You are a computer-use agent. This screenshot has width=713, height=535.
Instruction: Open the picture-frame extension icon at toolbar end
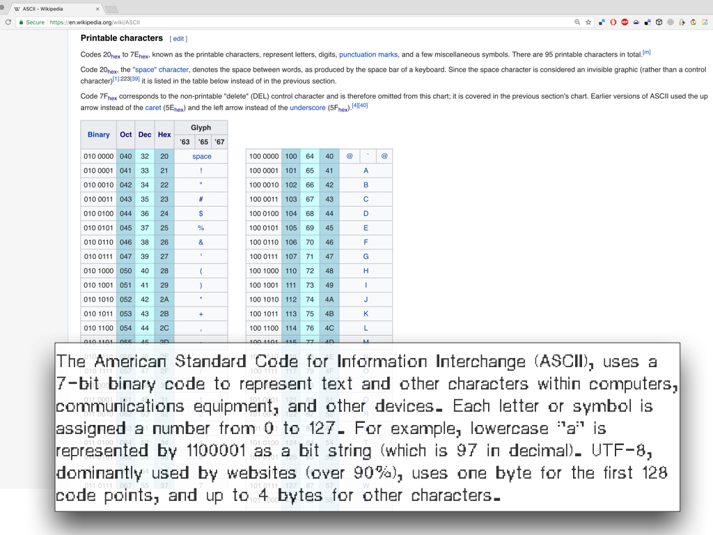[x=705, y=22]
